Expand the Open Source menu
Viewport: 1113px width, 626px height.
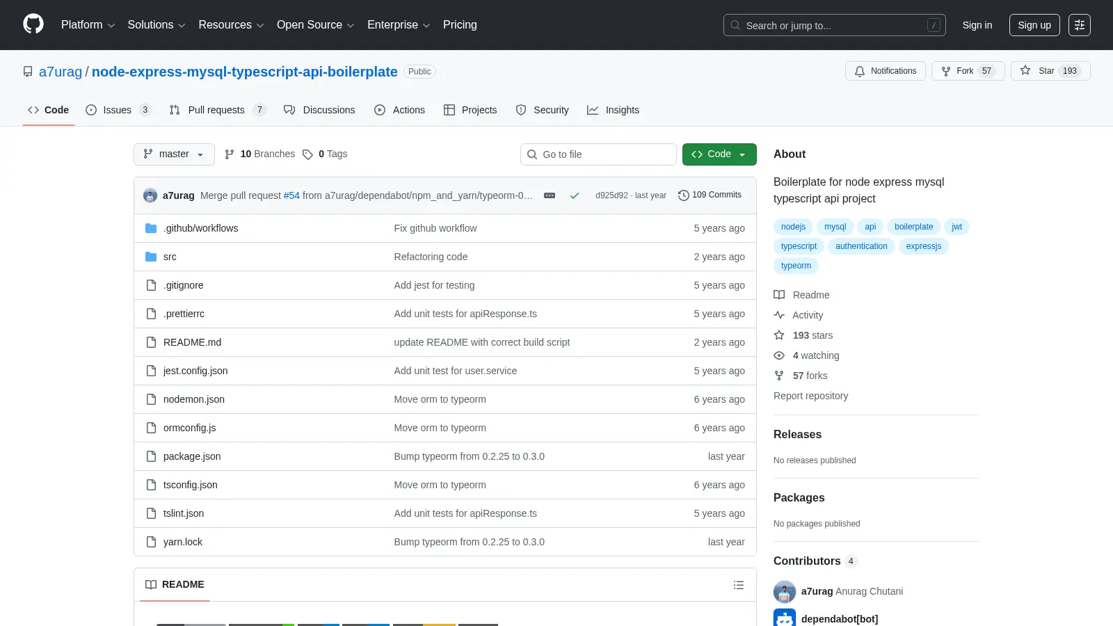coord(316,25)
